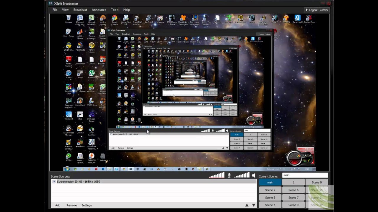Click the Steam desktop icon
Image resolution: width=378 pixels, height=212 pixels.
(80, 74)
